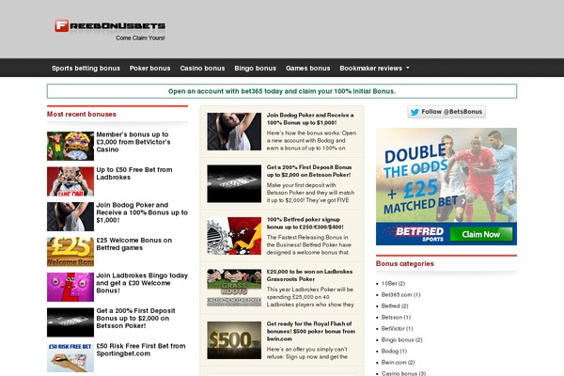
Task: Select BetVictor (1) category
Action: coord(397,328)
